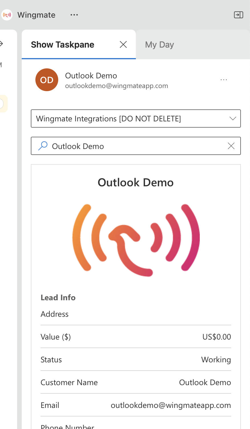Click the Lead Info heading
The width and height of the screenshot is (250, 429).
coord(58,297)
